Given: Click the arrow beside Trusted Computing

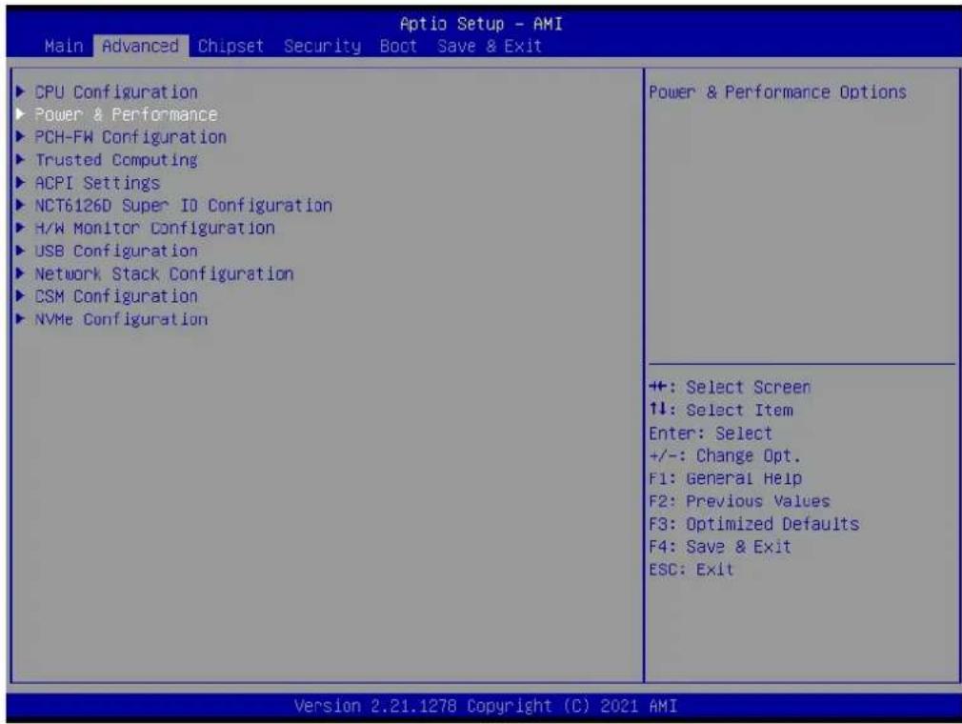Looking at the screenshot, I should tap(20, 159).
